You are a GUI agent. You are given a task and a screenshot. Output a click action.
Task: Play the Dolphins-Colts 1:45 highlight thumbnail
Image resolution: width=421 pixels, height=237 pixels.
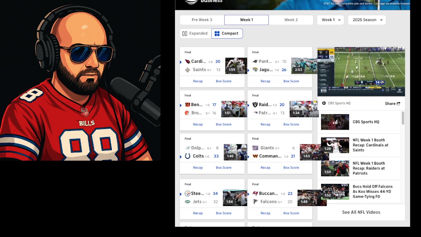pyautogui.click(x=235, y=152)
